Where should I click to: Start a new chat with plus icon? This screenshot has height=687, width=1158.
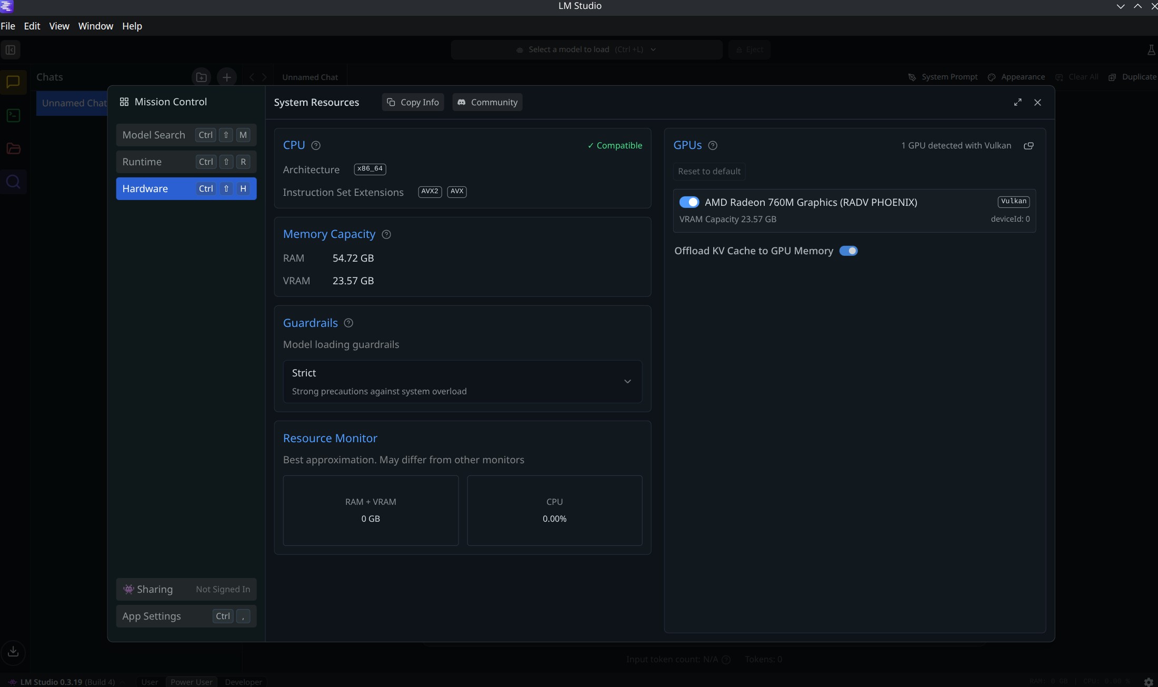pos(227,77)
